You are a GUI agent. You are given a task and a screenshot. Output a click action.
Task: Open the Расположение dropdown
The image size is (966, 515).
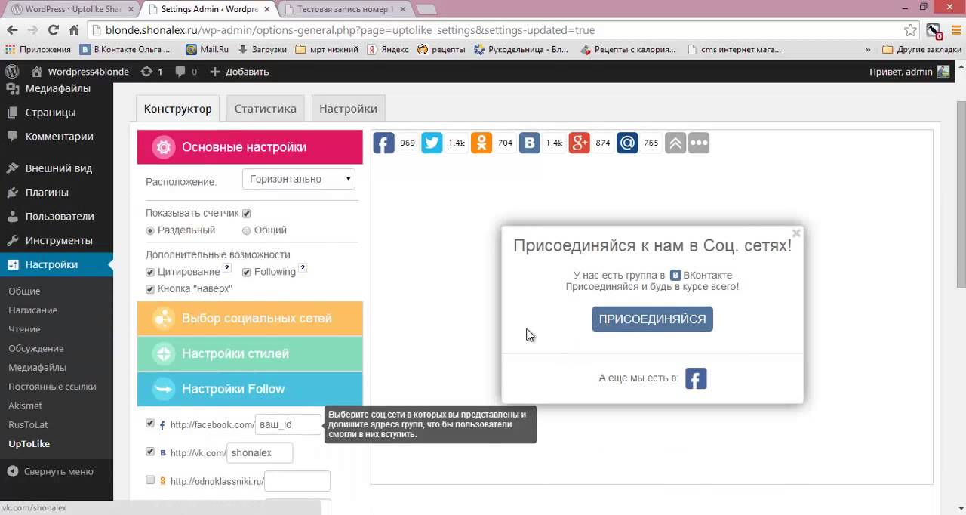(x=299, y=179)
